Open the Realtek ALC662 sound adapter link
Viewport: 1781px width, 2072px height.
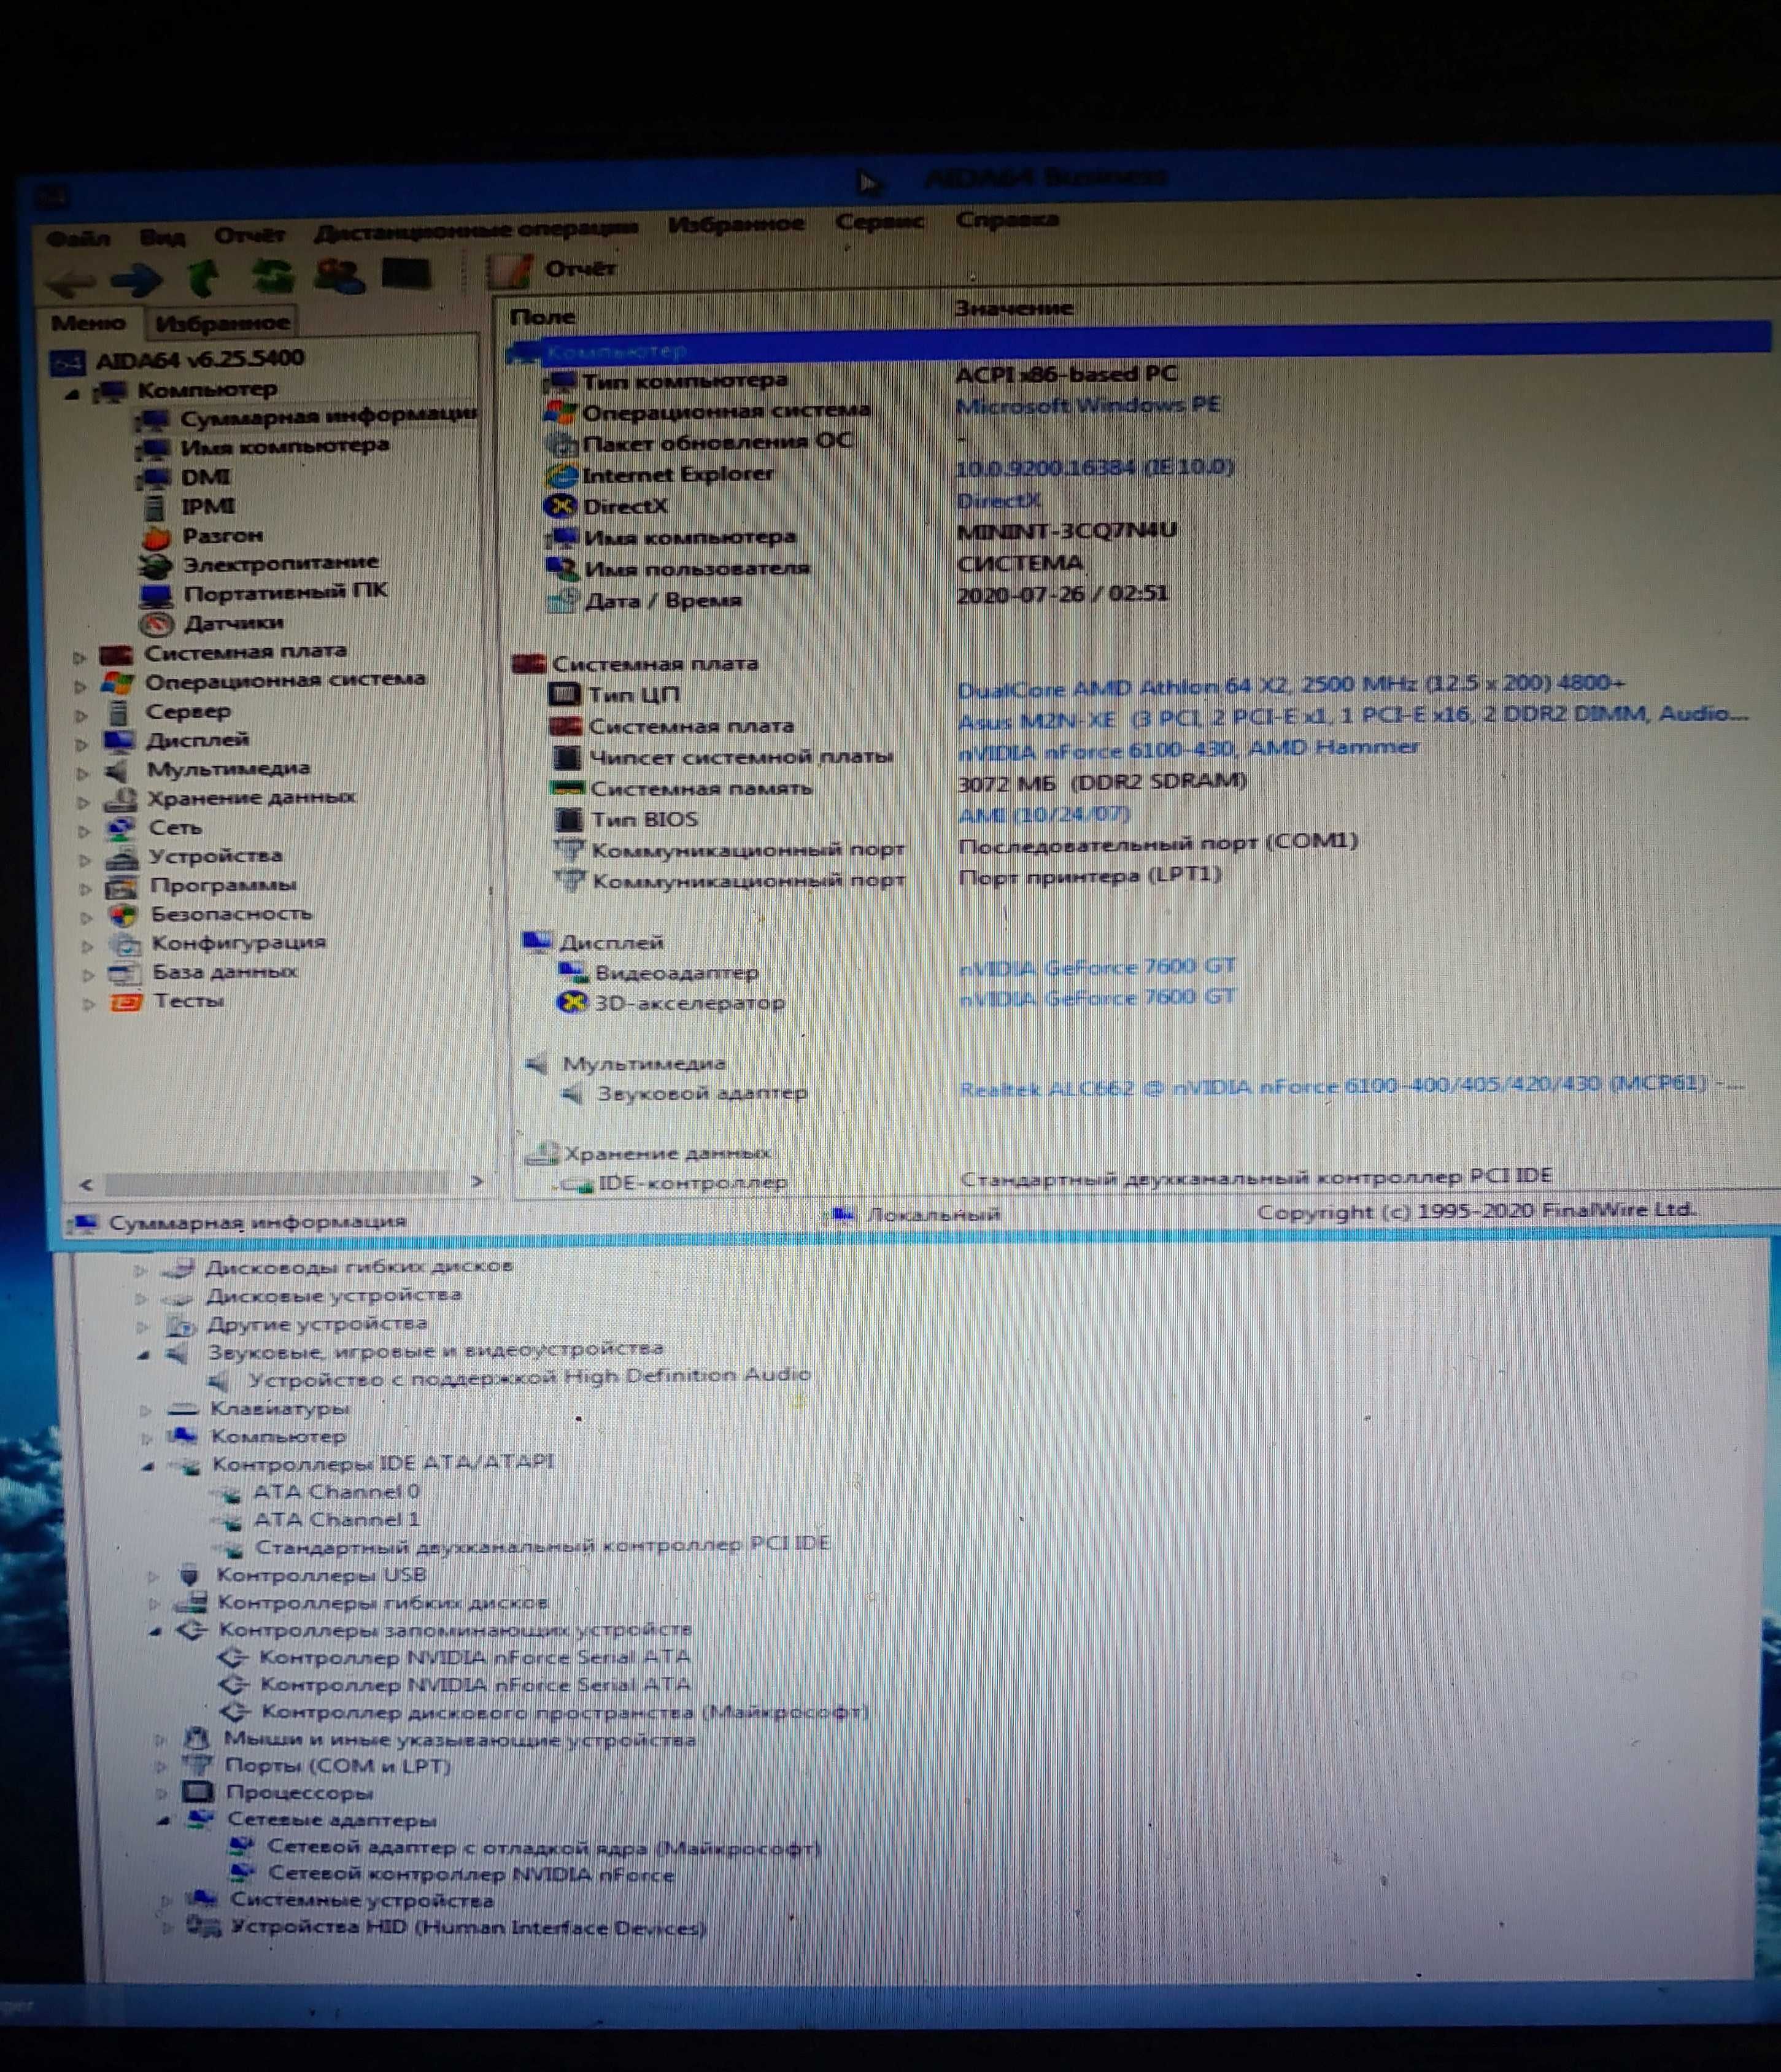1351,1086
